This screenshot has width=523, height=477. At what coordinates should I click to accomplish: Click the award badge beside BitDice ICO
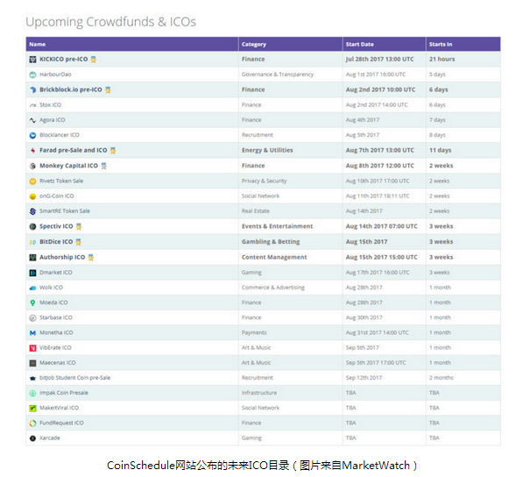coord(78,242)
